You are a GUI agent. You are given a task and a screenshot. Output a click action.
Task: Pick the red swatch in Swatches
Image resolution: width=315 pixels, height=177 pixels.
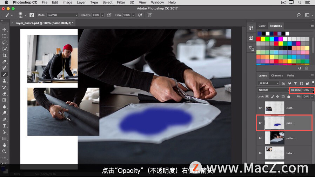(259, 39)
